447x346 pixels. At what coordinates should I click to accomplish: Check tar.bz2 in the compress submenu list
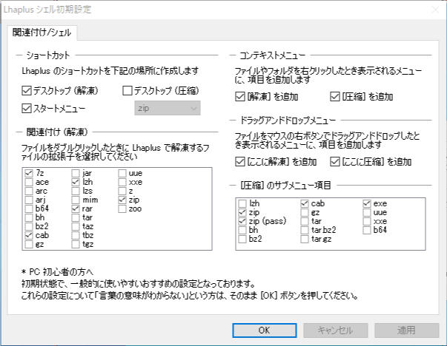(305, 230)
